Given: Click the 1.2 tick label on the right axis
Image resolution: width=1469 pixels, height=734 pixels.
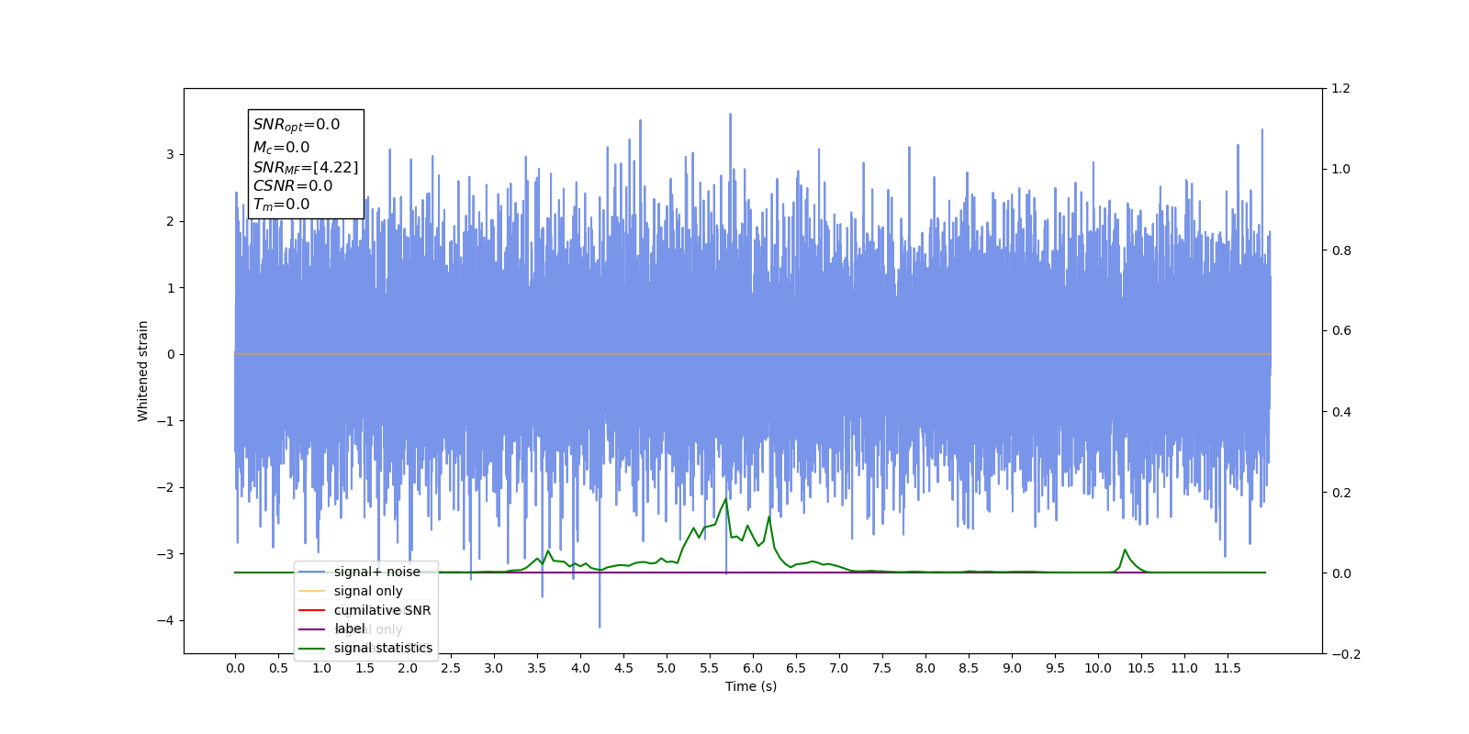Looking at the screenshot, I should [x=1341, y=88].
